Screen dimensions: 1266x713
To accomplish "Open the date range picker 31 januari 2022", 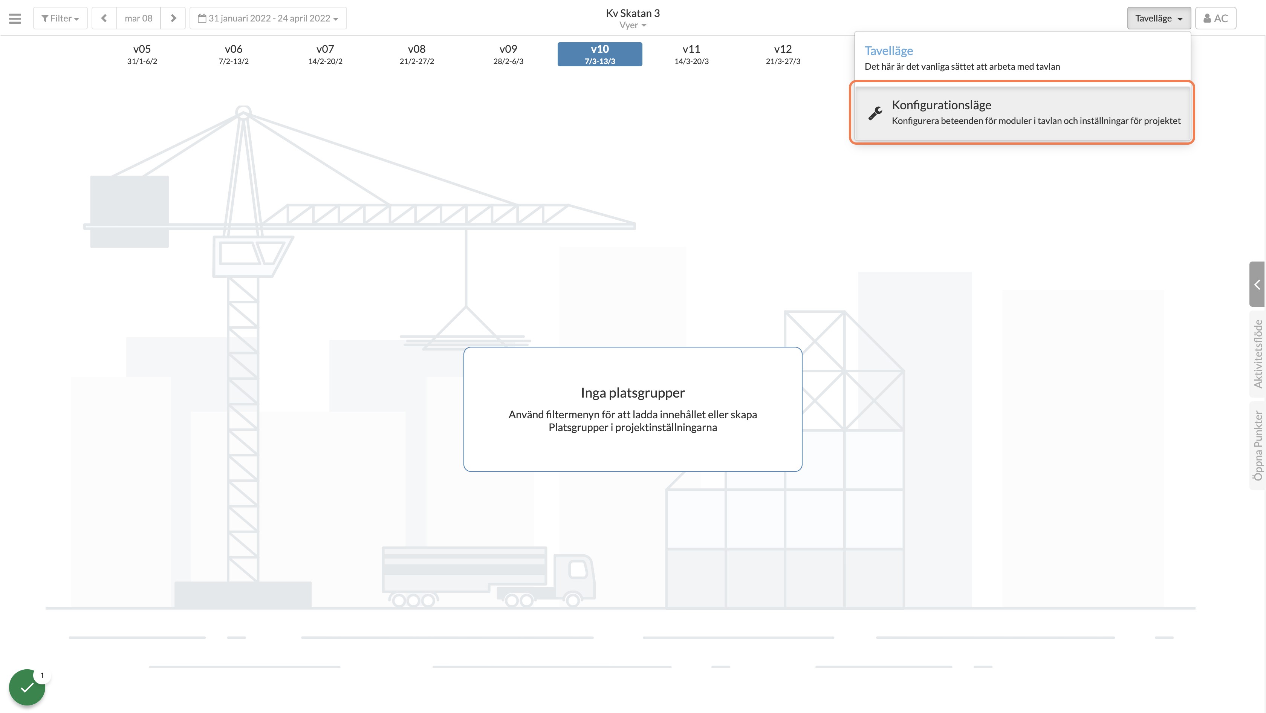I will (268, 18).
